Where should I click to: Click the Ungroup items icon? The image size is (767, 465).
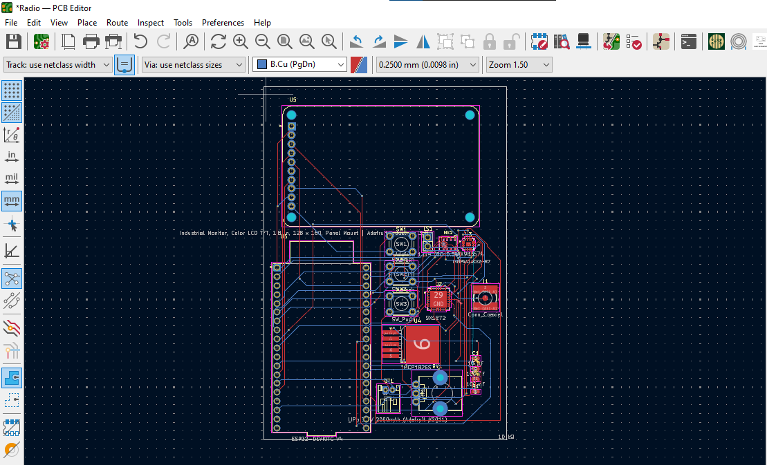[468, 41]
